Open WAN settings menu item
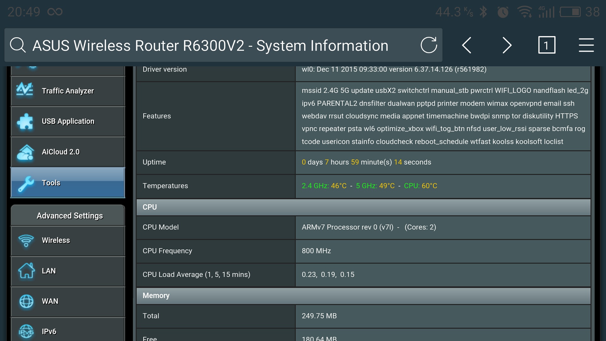The width and height of the screenshot is (606, 341). pyautogui.click(x=68, y=302)
